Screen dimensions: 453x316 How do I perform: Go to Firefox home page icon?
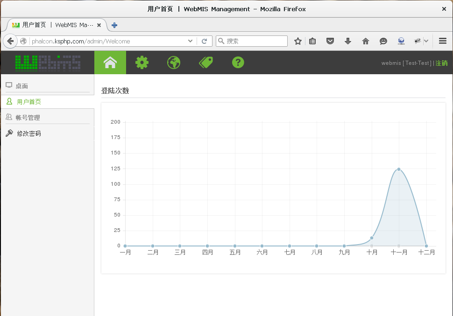(366, 41)
